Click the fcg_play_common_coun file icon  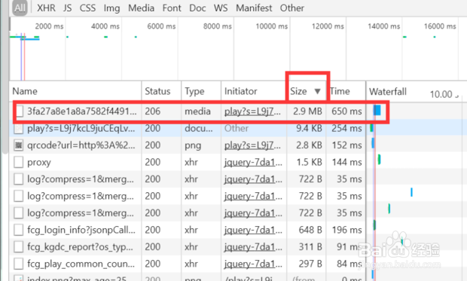click(x=19, y=264)
